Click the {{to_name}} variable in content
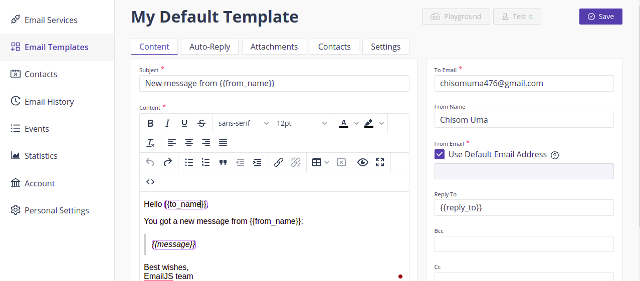 [x=185, y=204]
